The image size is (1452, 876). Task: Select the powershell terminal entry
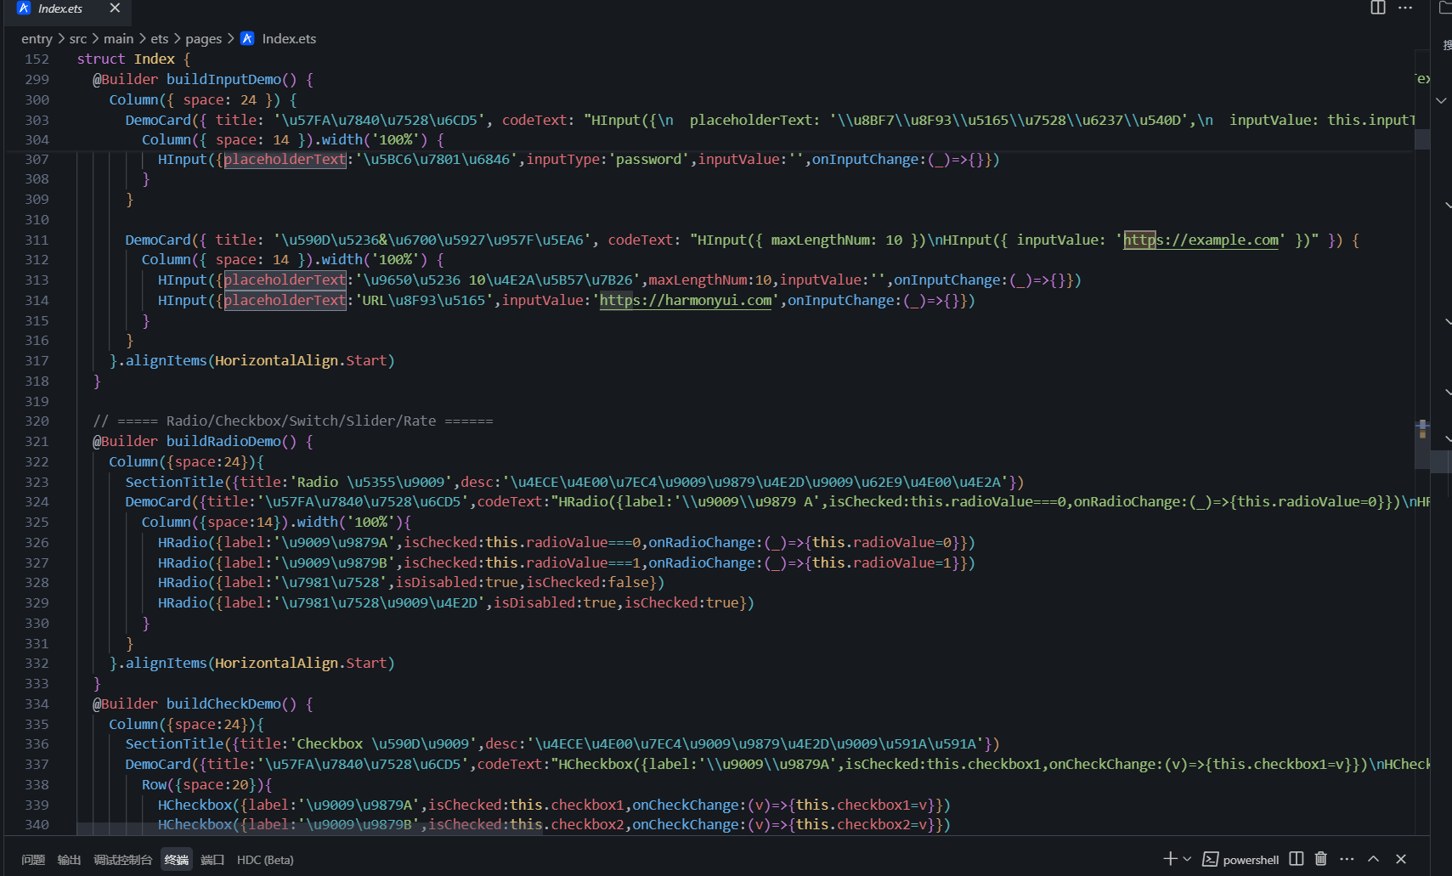pos(1241,859)
